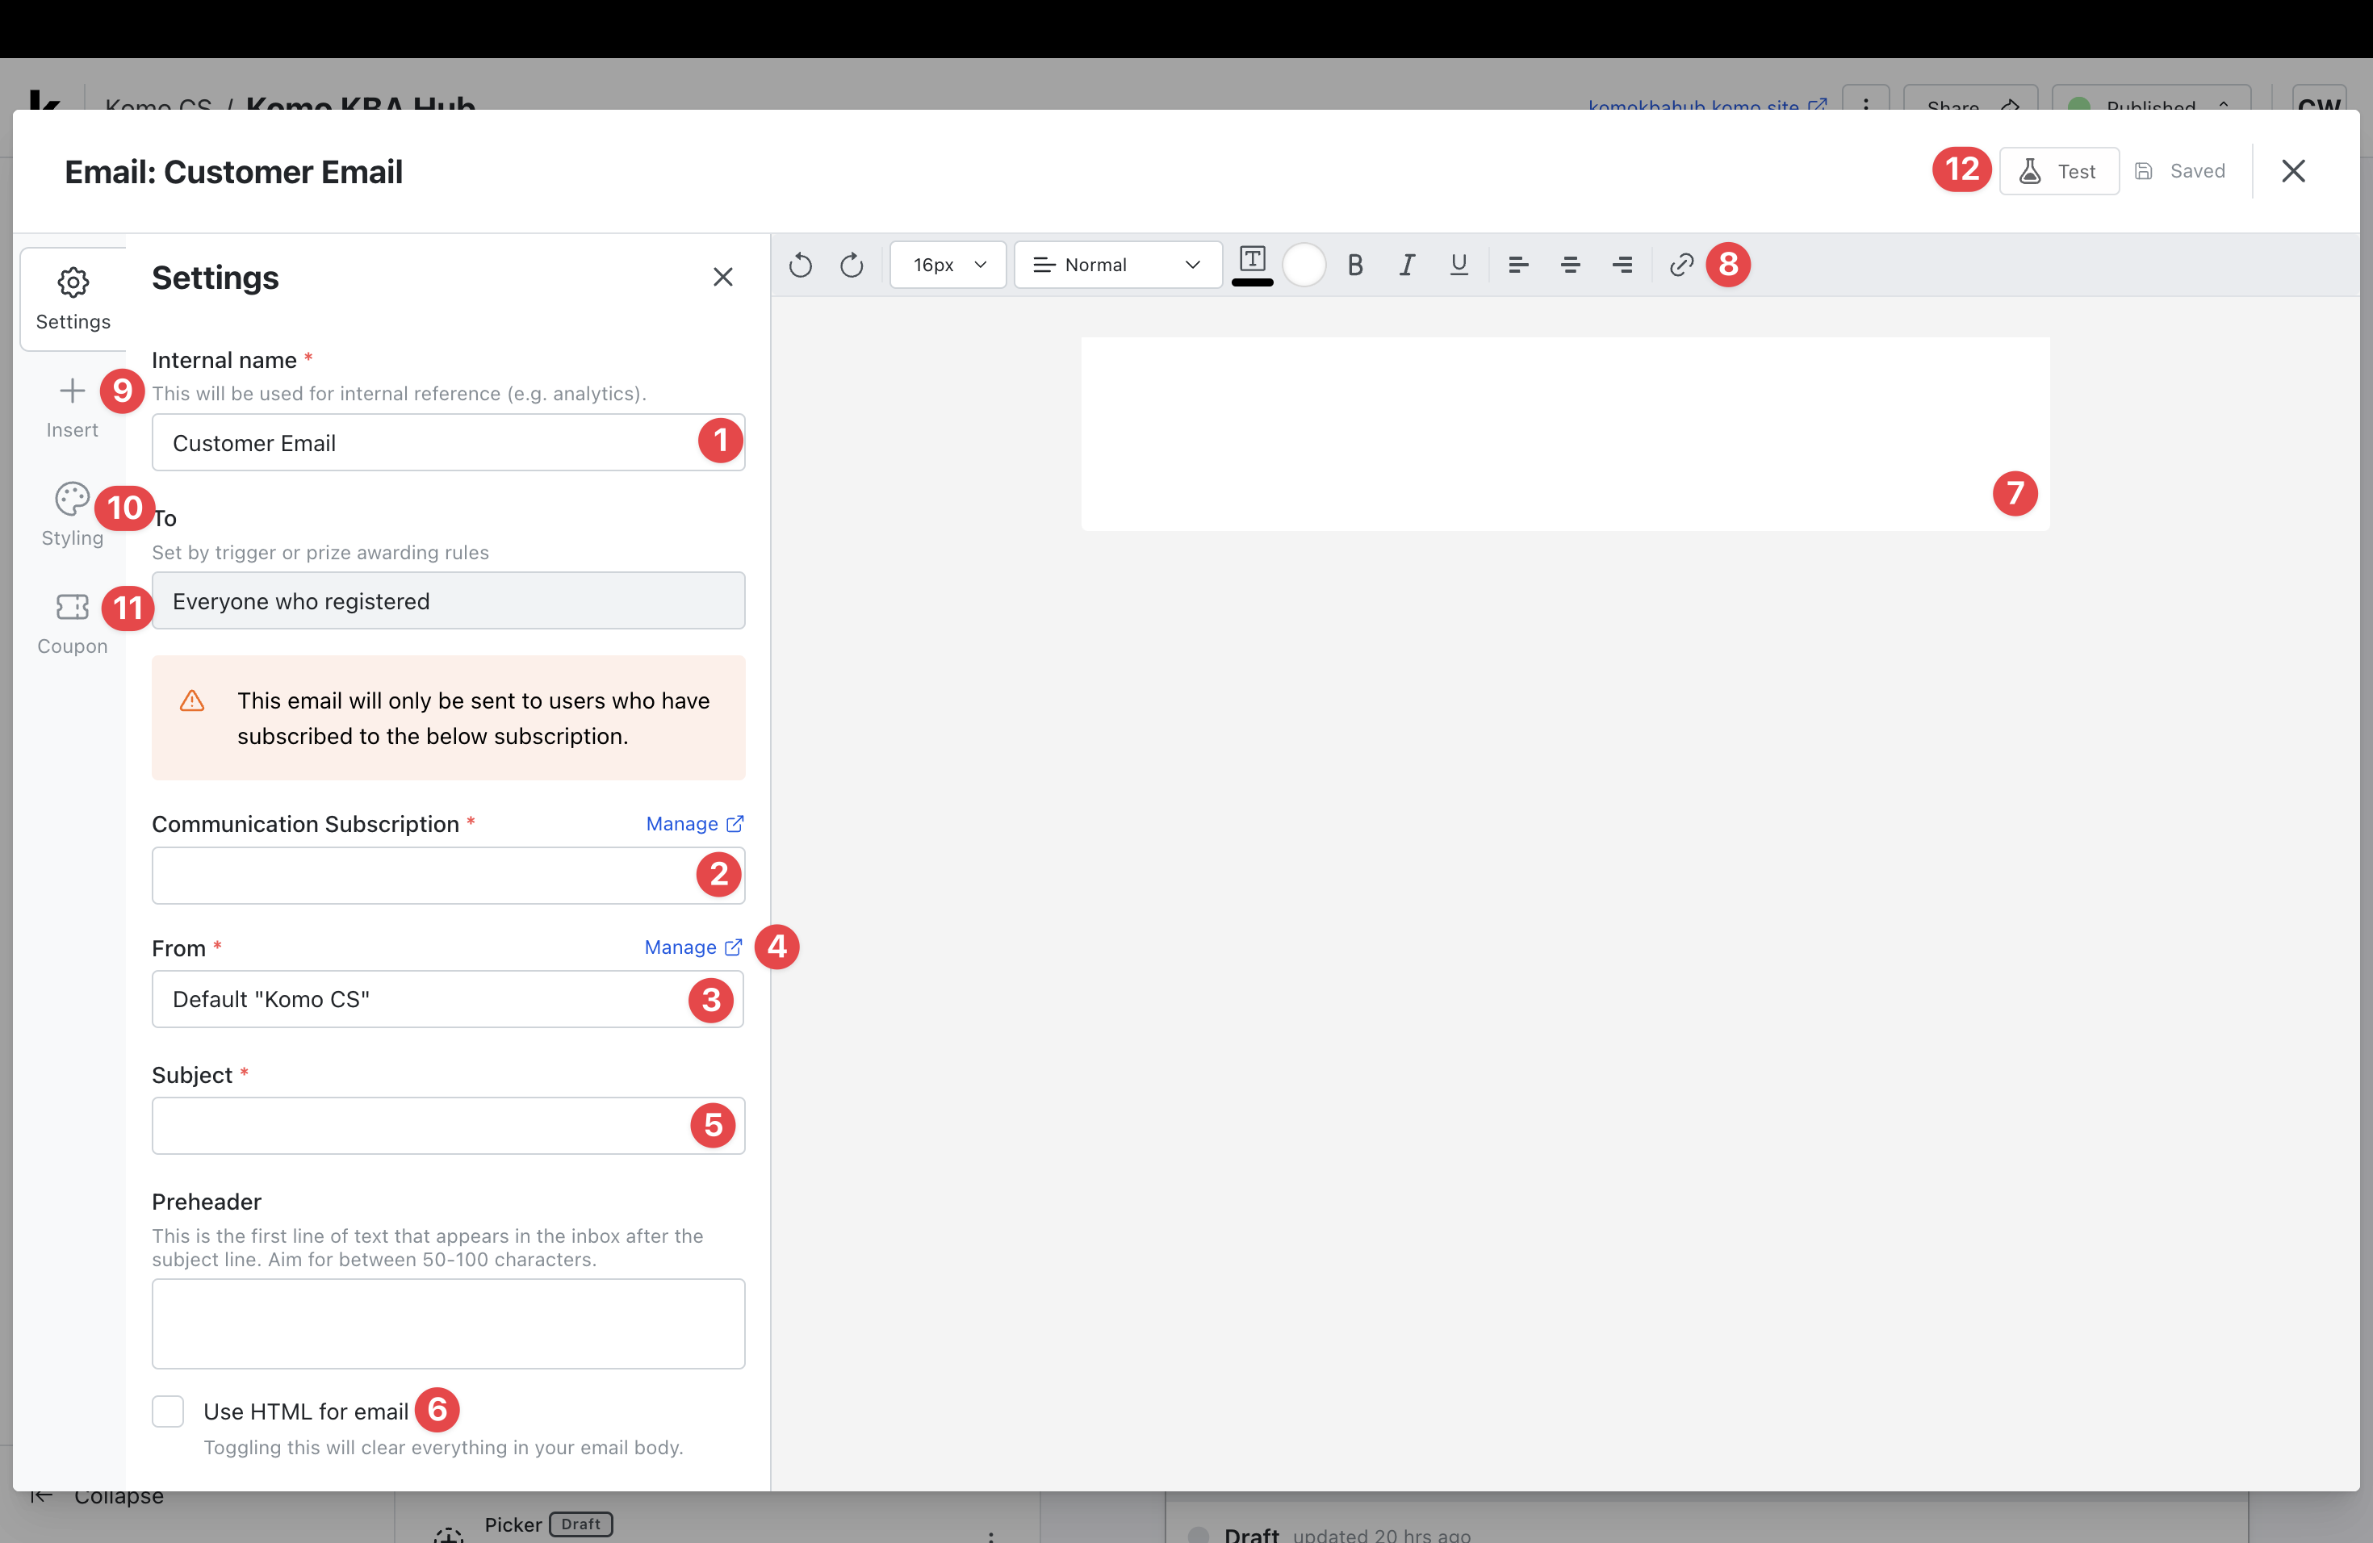Expand the Normal text style dropdown
The width and height of the screenshot is (2373, 1543).
[1117, 266]
